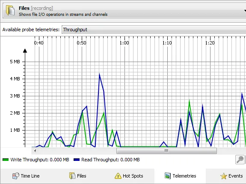Click the 4 MB y-axis label

[15, 79]
